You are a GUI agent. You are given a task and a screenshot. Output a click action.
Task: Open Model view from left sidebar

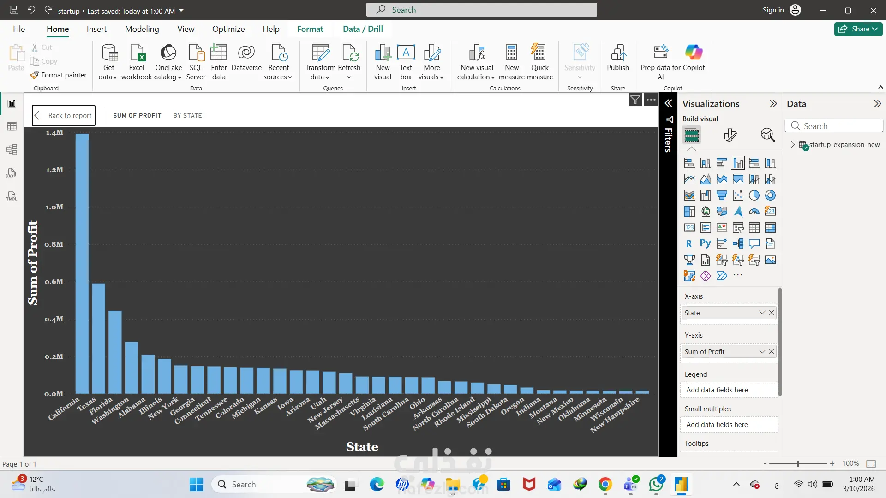pos(12,149)
